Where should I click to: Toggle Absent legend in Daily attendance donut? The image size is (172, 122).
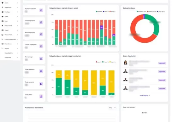click(x=151, y=12)
